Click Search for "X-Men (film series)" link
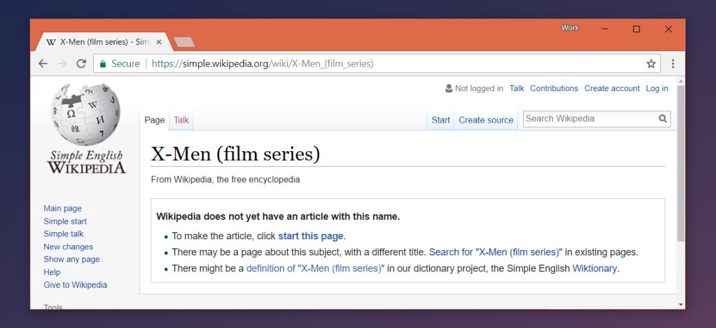This screenshot has height=328, width=716. coord(496,252)
